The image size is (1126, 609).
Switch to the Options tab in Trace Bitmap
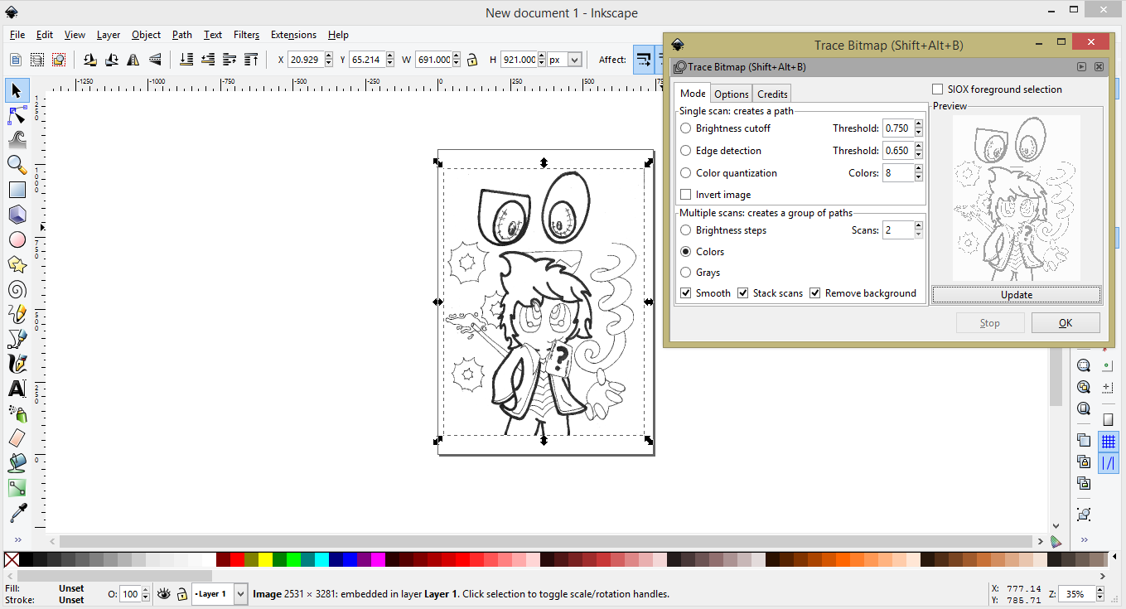point(731,93)
